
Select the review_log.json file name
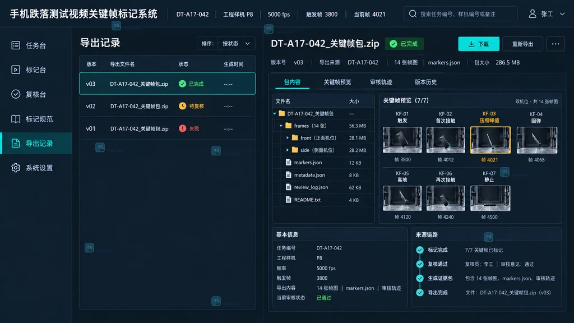[311, 187]
